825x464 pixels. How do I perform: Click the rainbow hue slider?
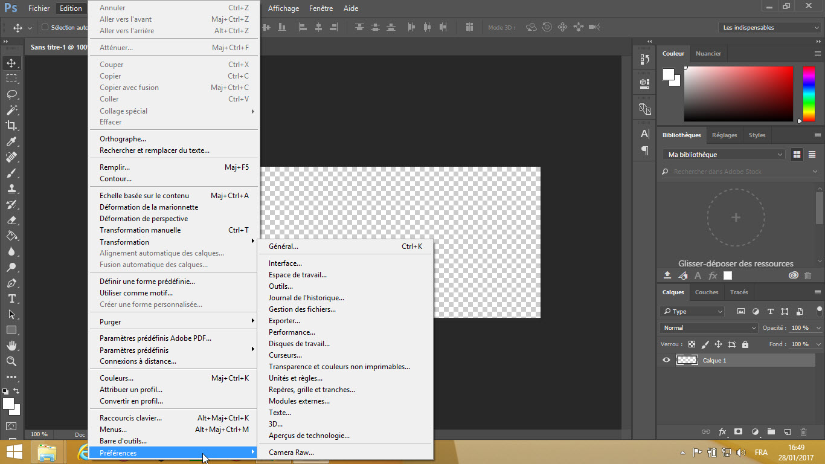pyautogui.click(x=809, y=94)
